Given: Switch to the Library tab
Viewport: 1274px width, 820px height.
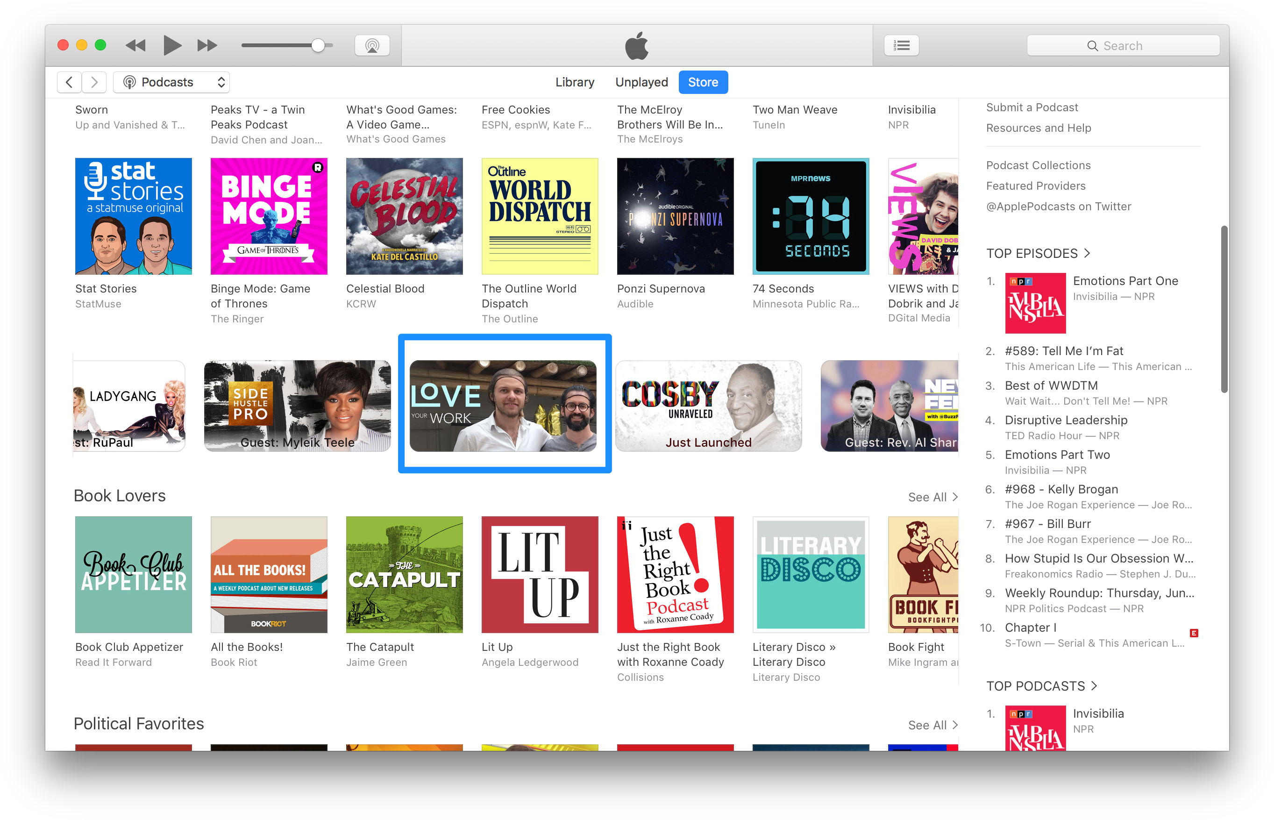Looking at the screenshot, I should pyautogui.click(x=575, y=82).
